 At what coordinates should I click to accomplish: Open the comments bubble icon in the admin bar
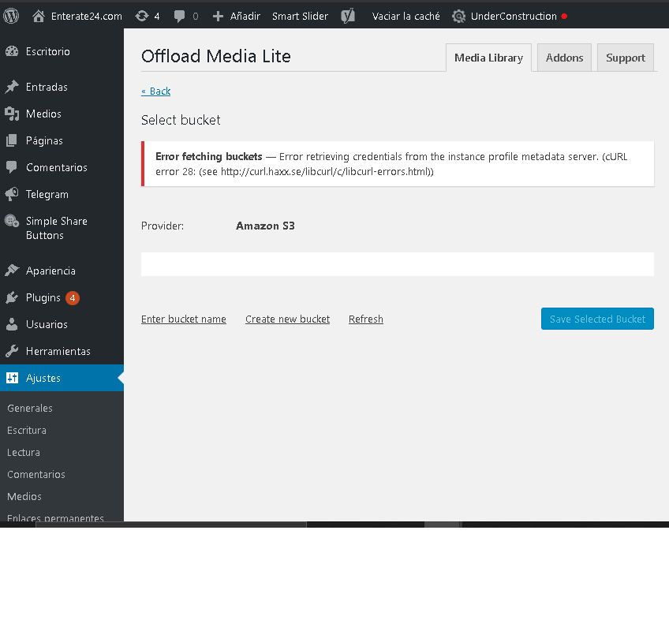point(180,17)
